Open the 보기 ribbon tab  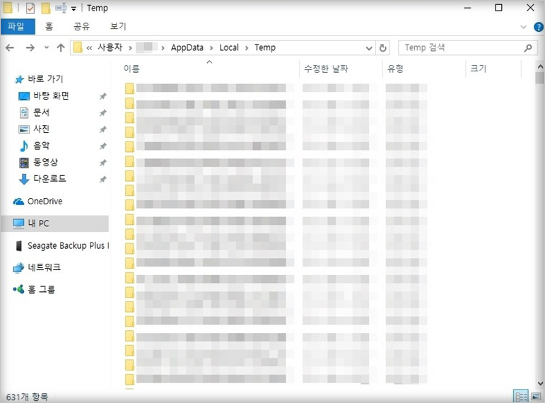[118, 26]
